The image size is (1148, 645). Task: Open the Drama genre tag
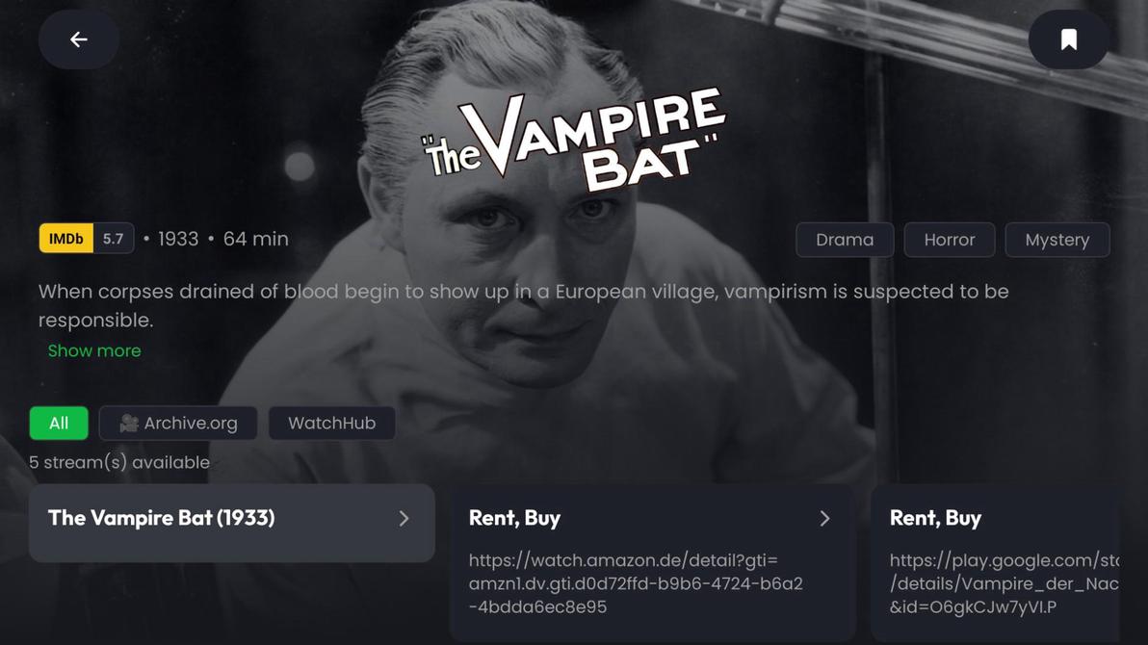(x=845, y=240)
